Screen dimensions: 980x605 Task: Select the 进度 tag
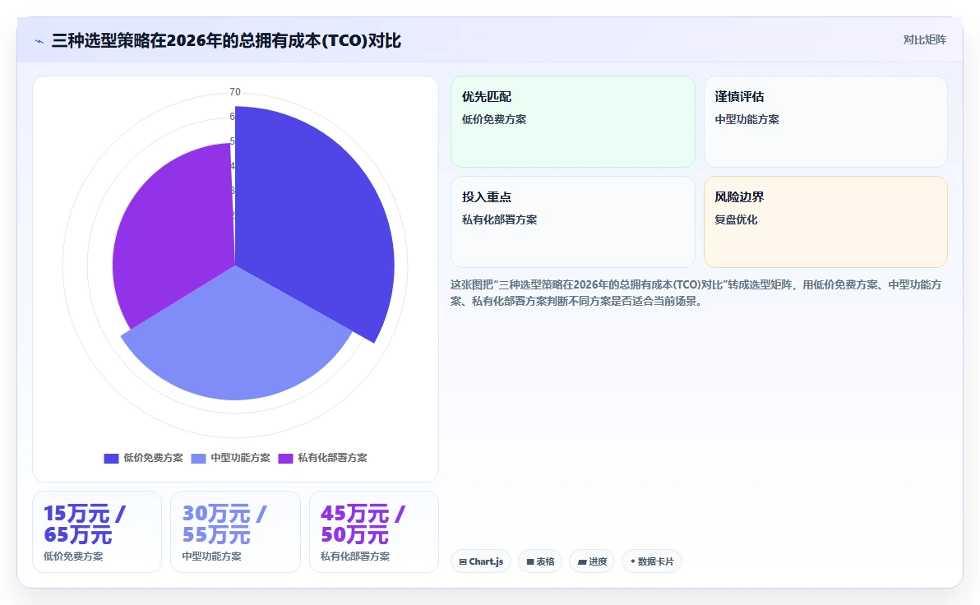coord(592,561)
